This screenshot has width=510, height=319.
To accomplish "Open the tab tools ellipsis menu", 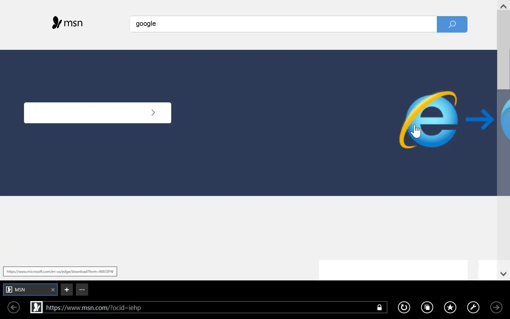I will pyautogui.click(x=82, y=290).
